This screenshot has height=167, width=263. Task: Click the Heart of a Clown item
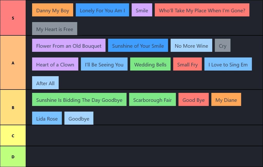tap(55, 64)
